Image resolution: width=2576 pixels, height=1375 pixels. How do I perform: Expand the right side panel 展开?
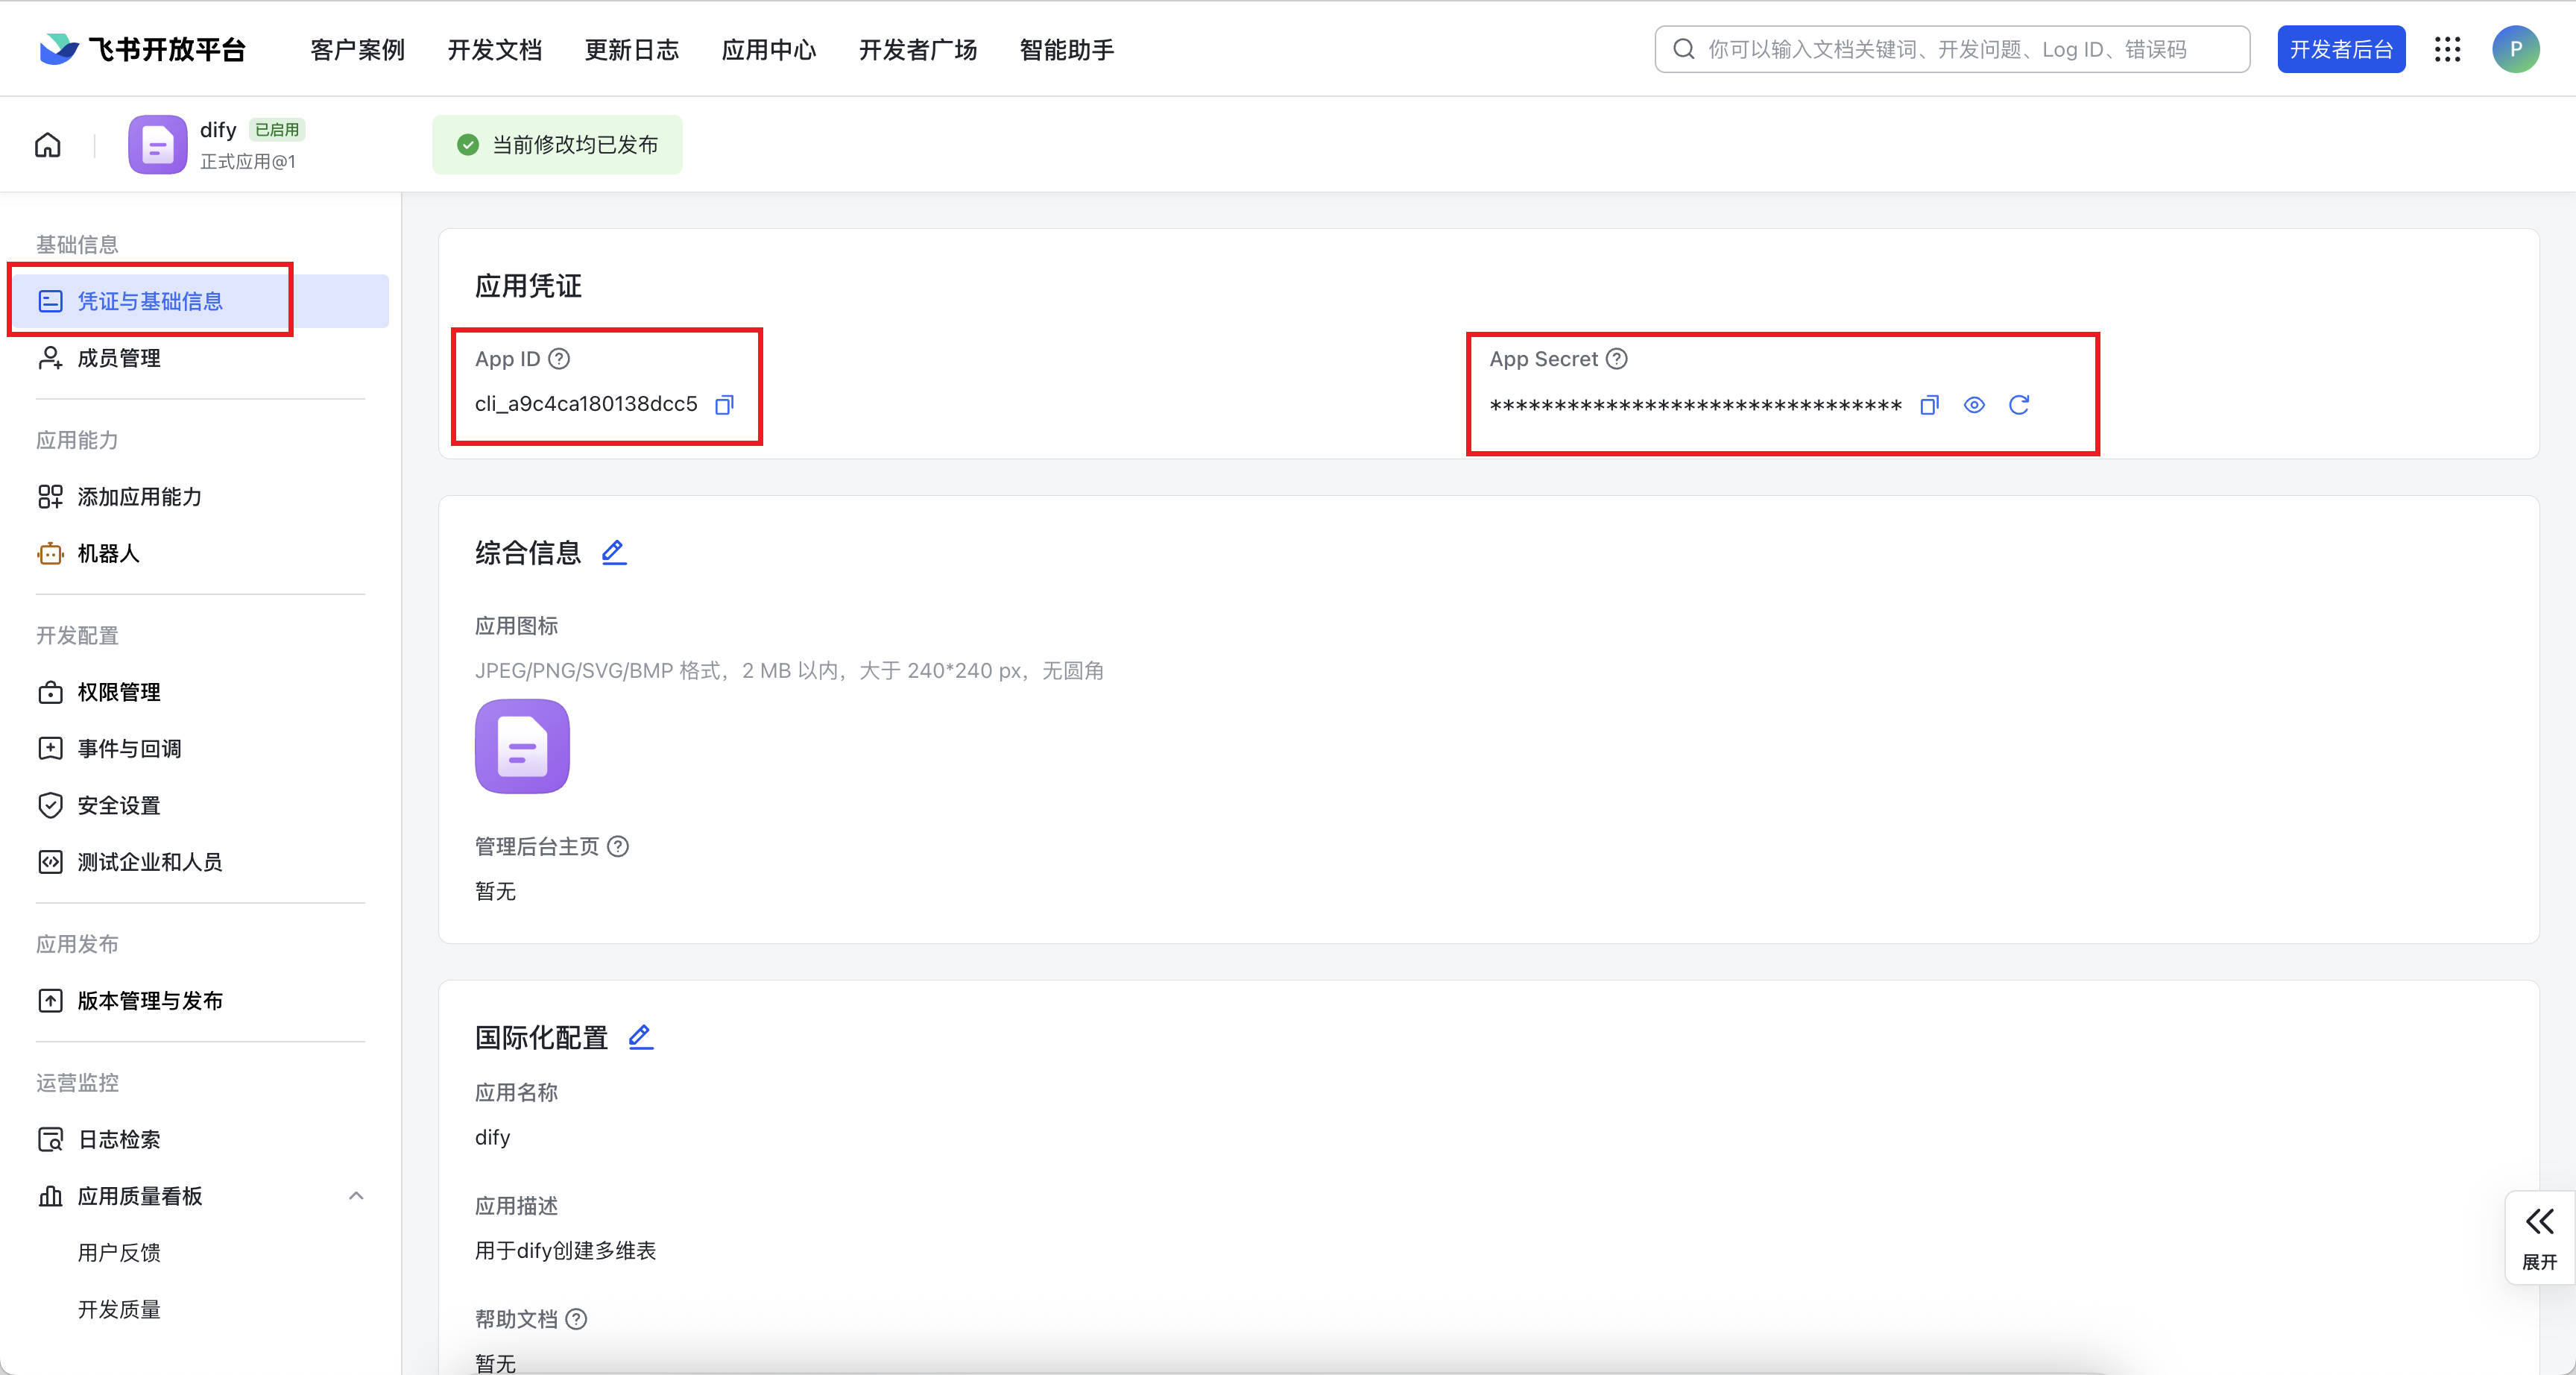point(2539,1236)
